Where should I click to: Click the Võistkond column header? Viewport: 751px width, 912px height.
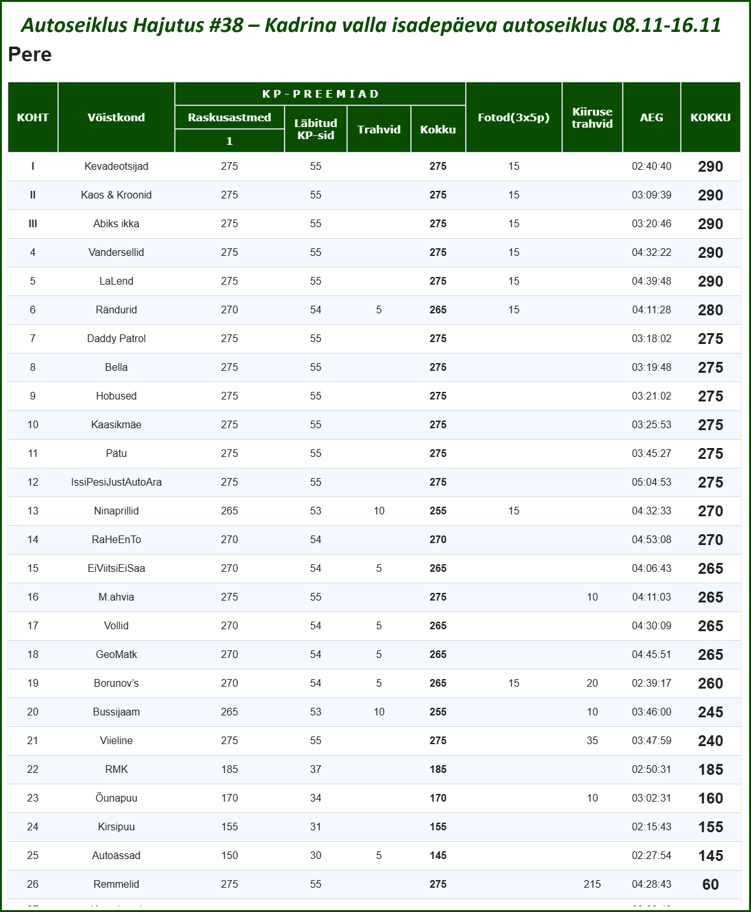pos(116,117)
